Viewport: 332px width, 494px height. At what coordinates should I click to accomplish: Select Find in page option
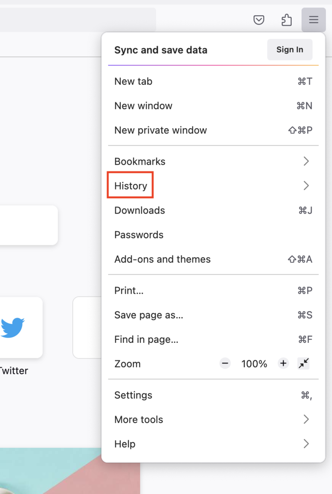pyautogui.click(x=146, y=340)
